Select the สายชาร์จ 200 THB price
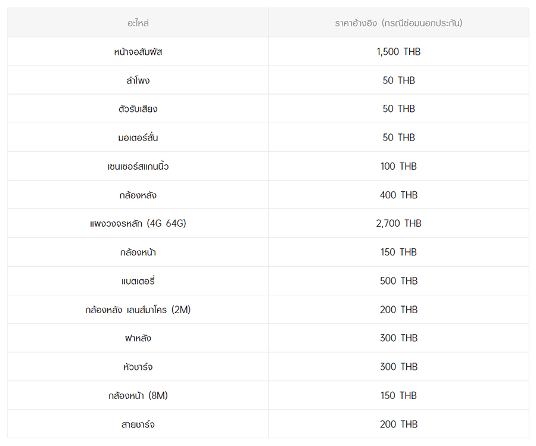The image size is (536, 446). point(398,424)
